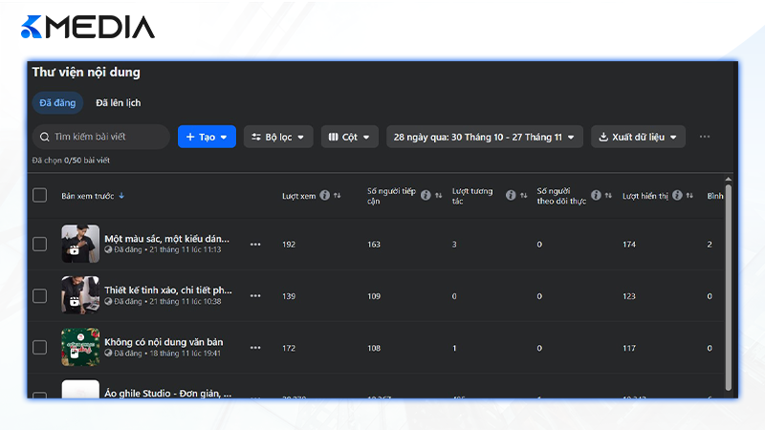Click the 'Thư viện nội dung' heading
765x430 pixels.
[x=86, y=73]
